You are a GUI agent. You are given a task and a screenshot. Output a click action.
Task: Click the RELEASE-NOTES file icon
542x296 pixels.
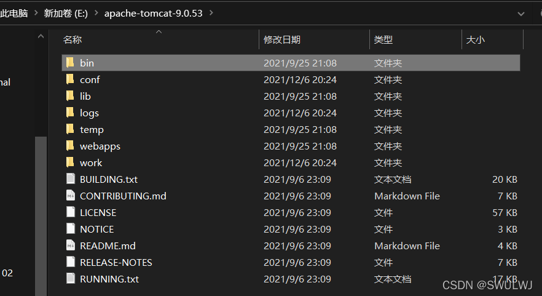tap(71, 262)
